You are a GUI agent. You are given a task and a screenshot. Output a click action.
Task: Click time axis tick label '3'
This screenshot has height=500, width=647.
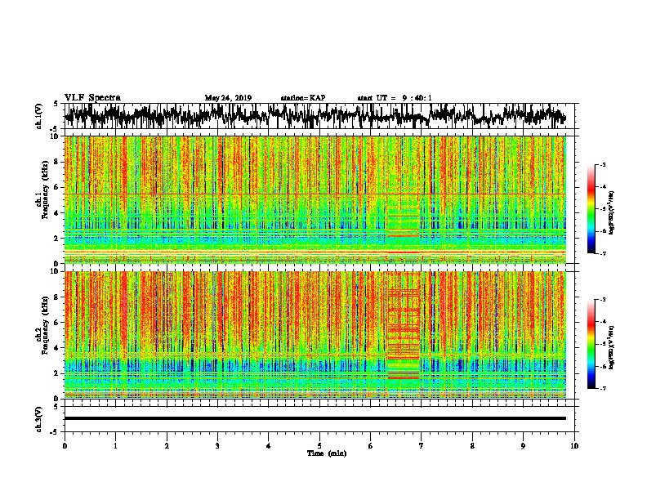click(x=217, y=446)
